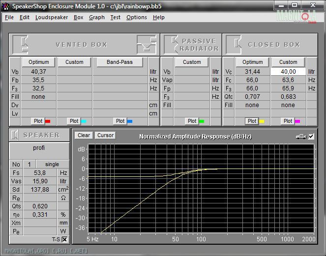The height and width of the screenshot is (256, 326).
Task: Click the Vas value 15,90
Action: point(40,181)
